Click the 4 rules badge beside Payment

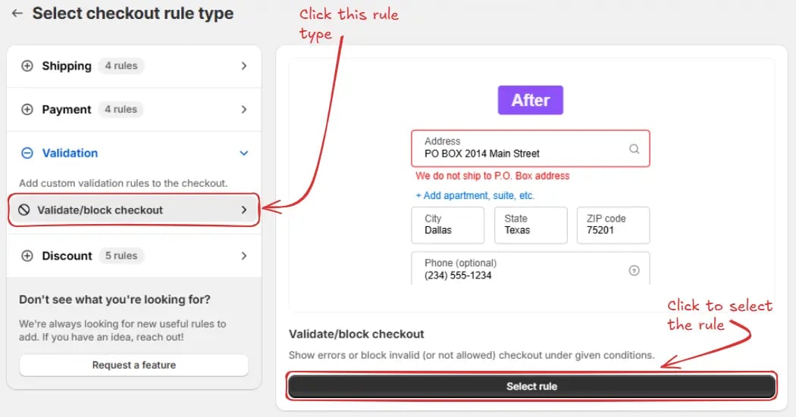[121, 110]
